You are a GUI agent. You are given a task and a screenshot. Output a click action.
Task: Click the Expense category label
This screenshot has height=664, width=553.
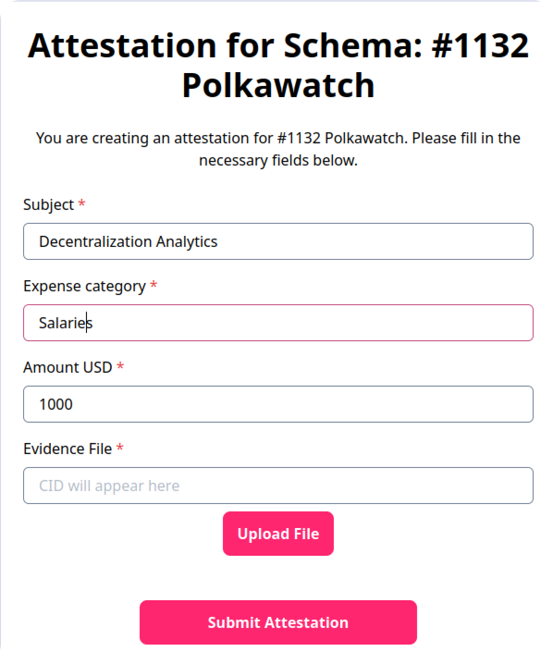(85, 286)
